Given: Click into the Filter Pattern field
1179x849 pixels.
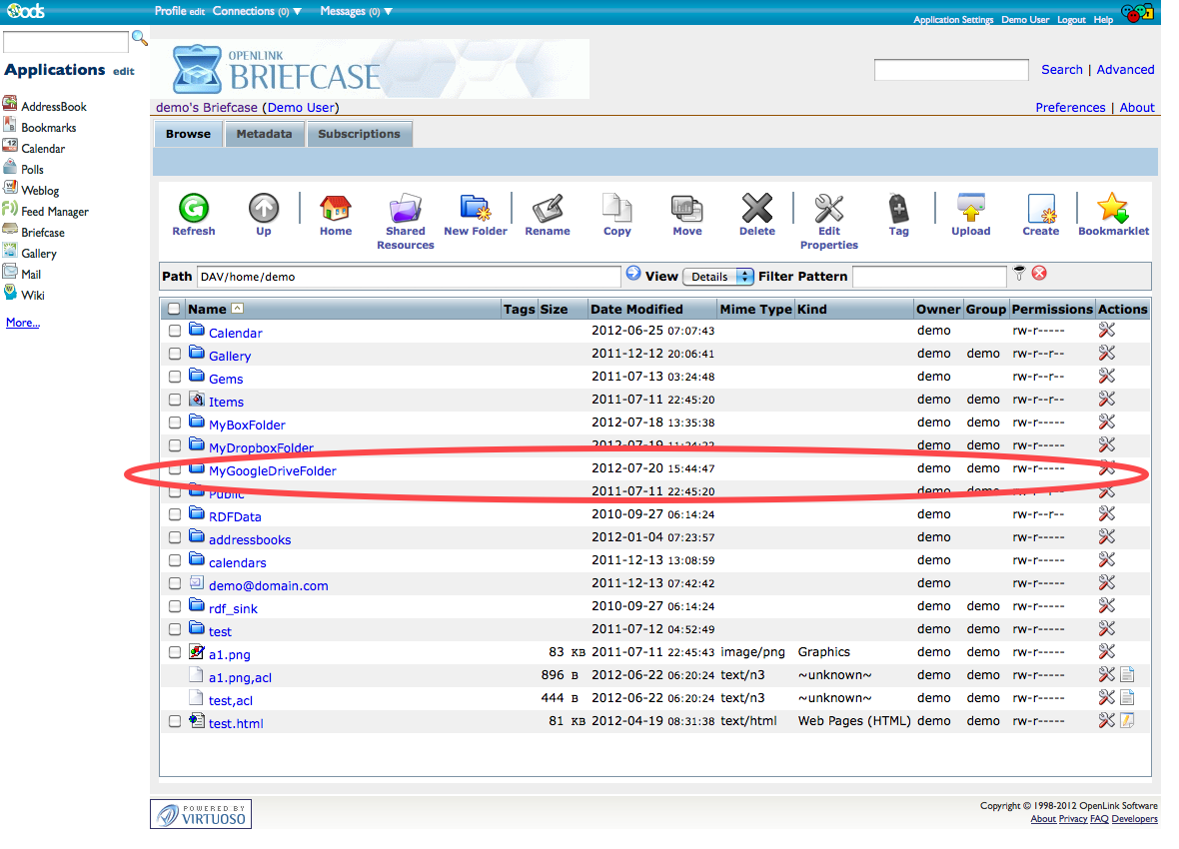Looking at the screenshot, I should tap(929, 277).
